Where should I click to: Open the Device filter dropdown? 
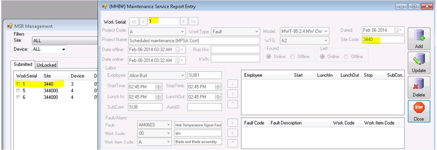click(64, 50)
